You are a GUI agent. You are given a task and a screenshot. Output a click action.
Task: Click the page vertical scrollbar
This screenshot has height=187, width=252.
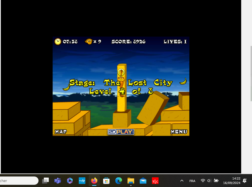pos(251,74)
